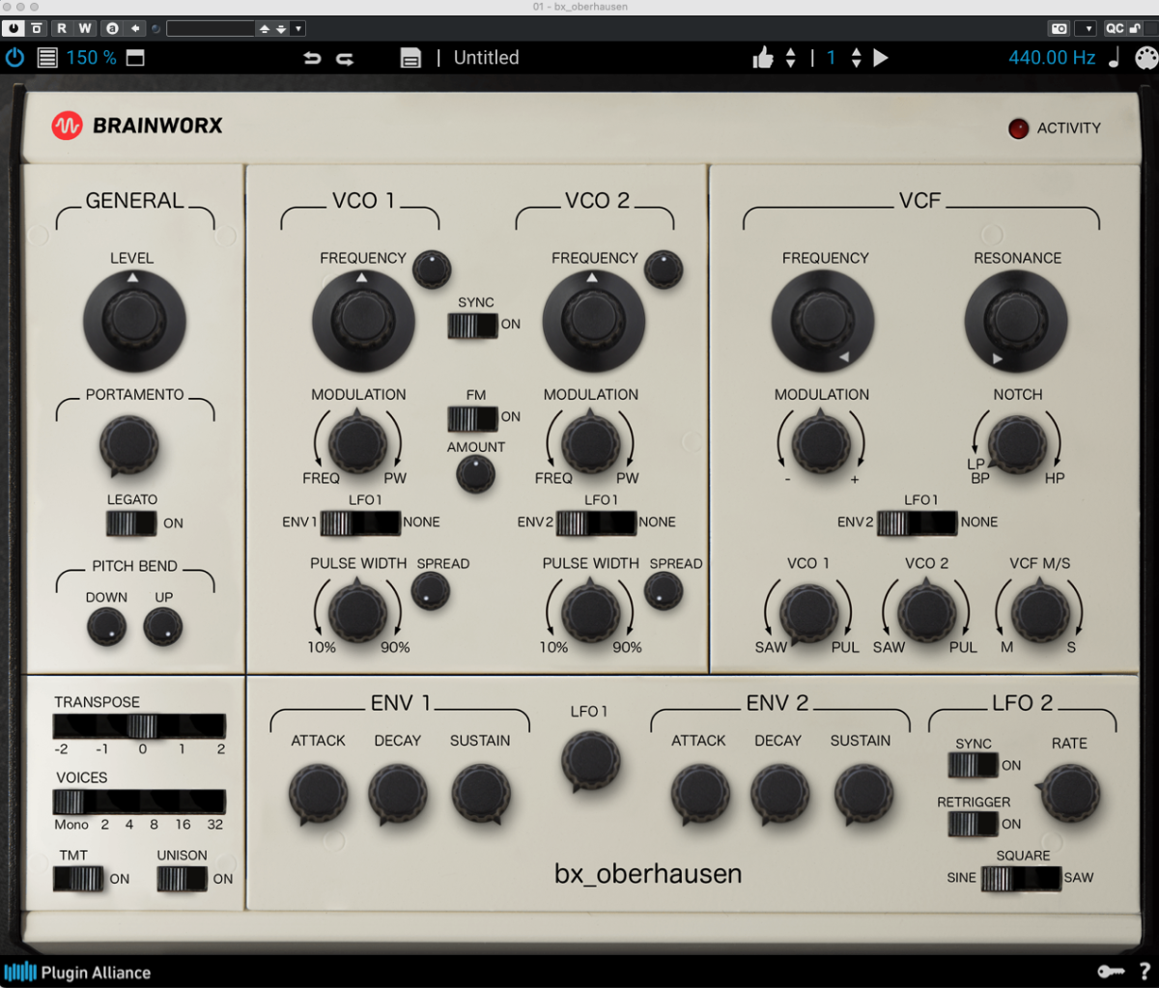Click the stepper arrows beside preset number 1

tap(856, 58)
